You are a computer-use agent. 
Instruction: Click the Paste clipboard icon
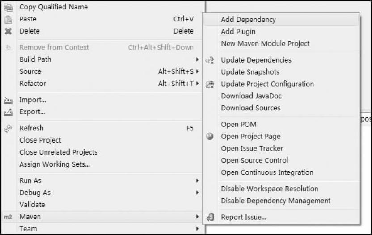tap(7, 19)
